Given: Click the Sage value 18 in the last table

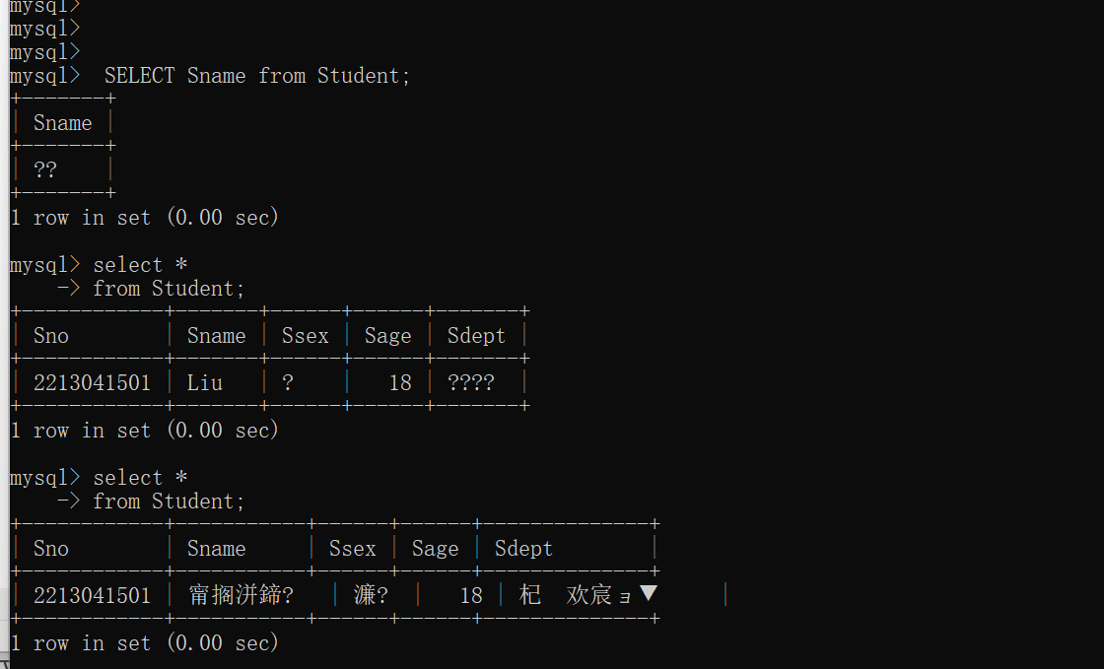Looking at the screenshot, I should [471, 596].
